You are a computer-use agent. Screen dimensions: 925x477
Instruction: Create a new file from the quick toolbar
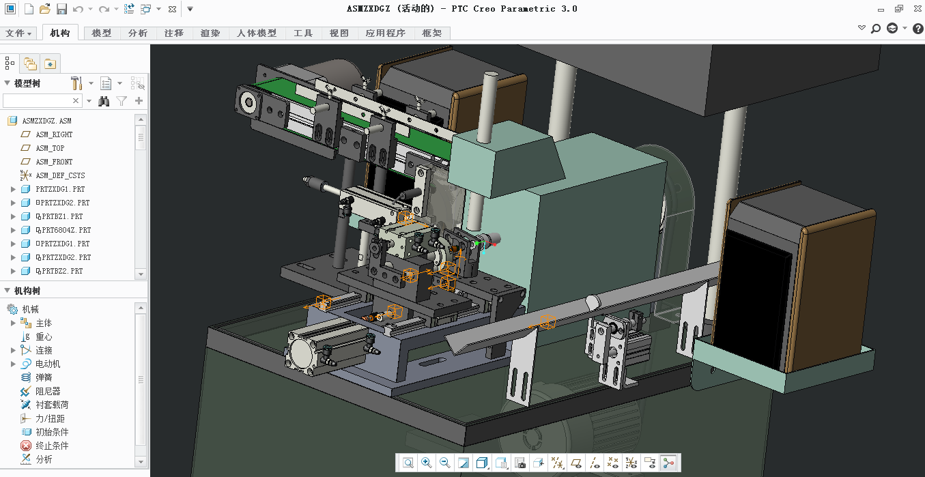[29, 9]
